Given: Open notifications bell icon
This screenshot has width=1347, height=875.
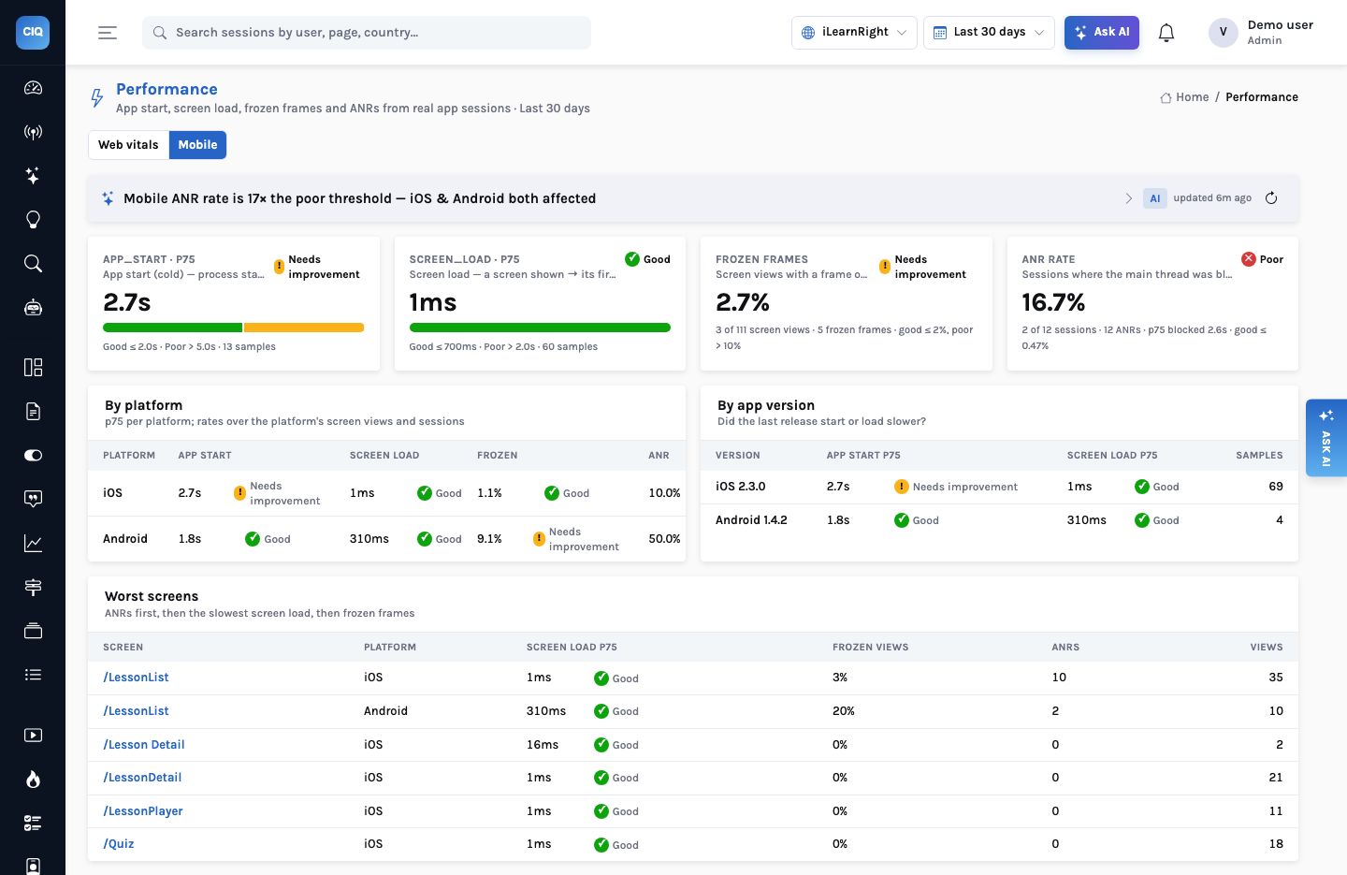Looking at the screenshot, I should coord(1166,33).
